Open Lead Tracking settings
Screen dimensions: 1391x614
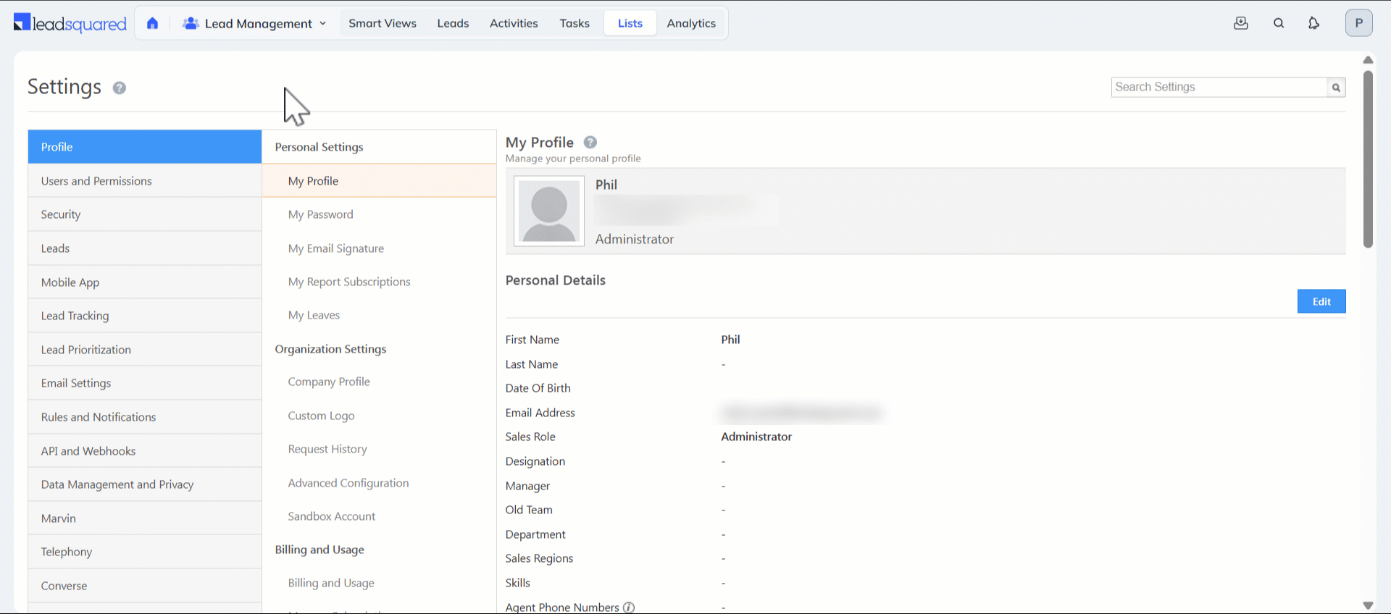coord(145,316)
